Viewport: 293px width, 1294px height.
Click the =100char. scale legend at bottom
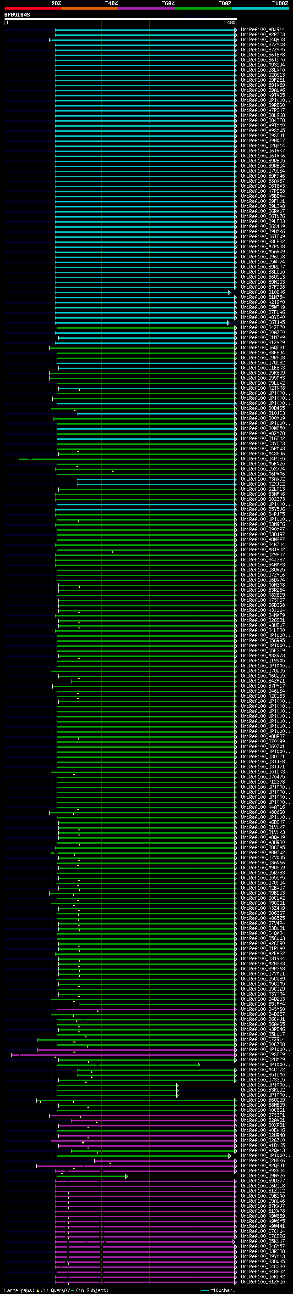point(217,1290)
